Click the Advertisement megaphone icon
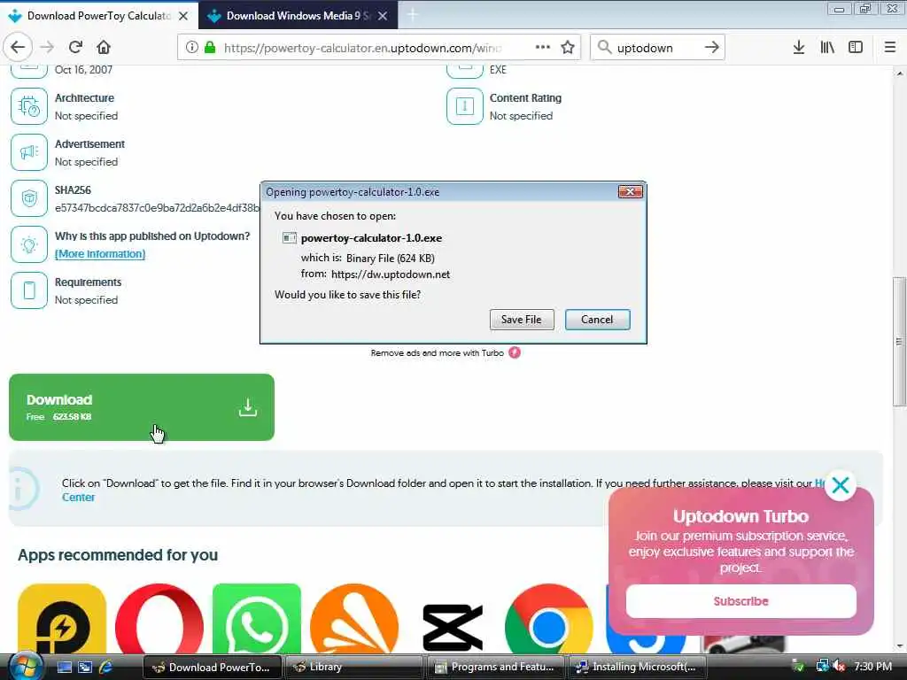Screen dimensions: 907x680 pos(29,152)
